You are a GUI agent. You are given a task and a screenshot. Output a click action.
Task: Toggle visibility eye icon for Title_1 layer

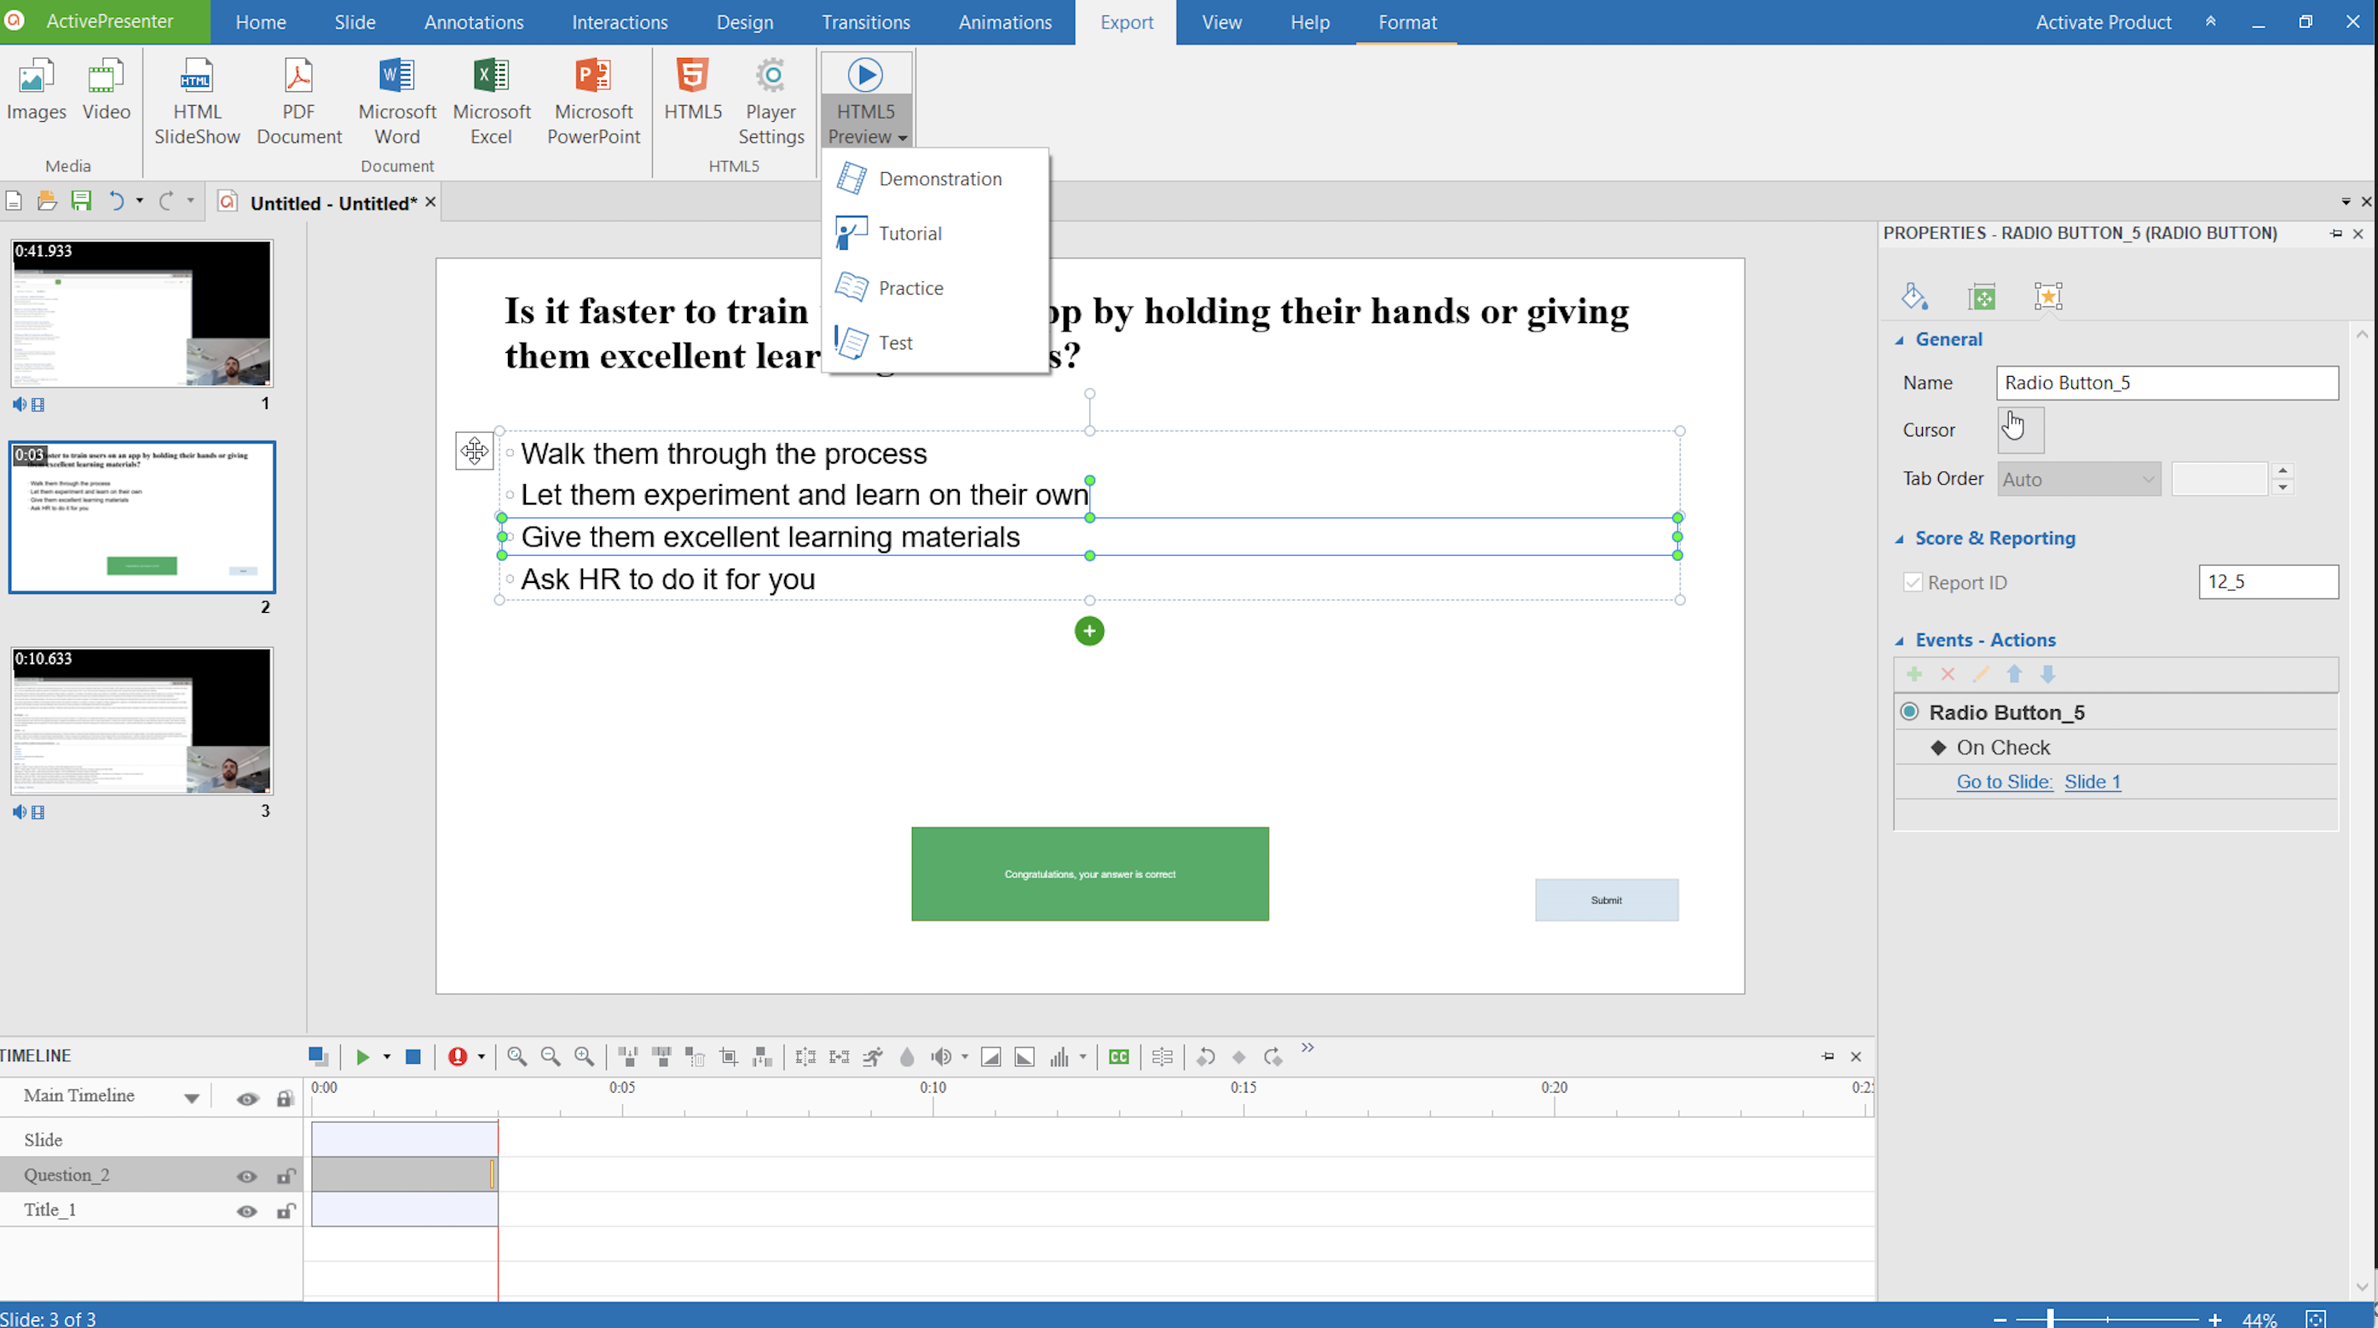246,1210
